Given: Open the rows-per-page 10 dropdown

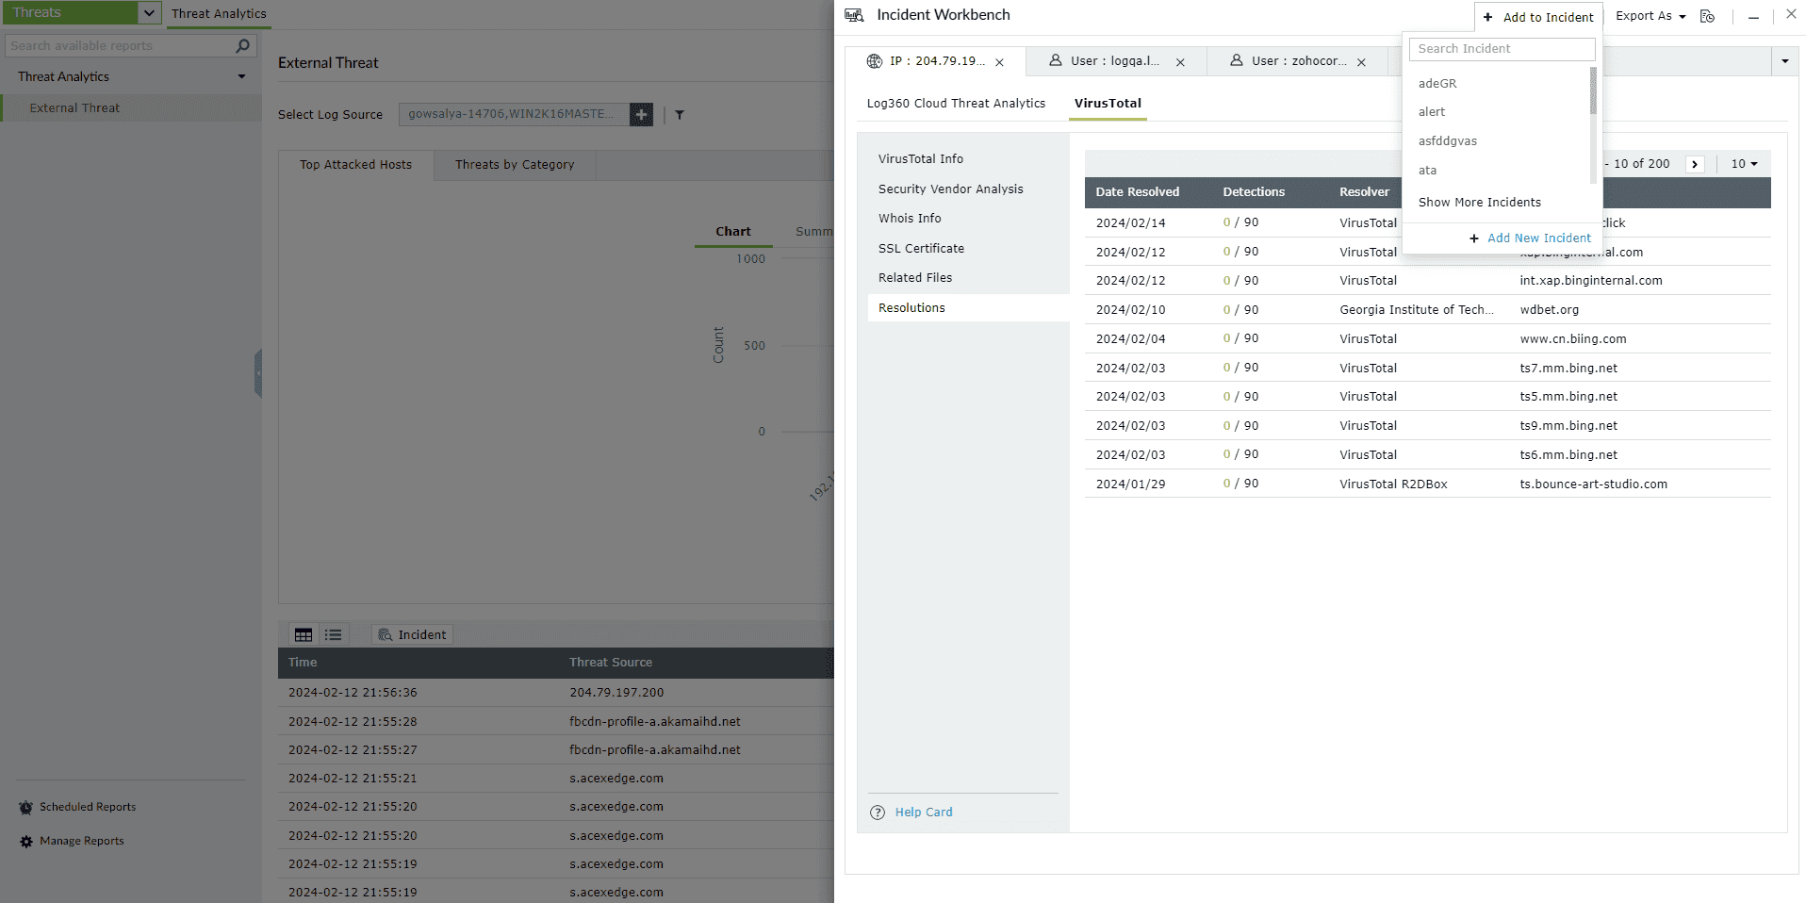Looking at the screenshot, I should pyautogui.click(x=1744, y=164).
